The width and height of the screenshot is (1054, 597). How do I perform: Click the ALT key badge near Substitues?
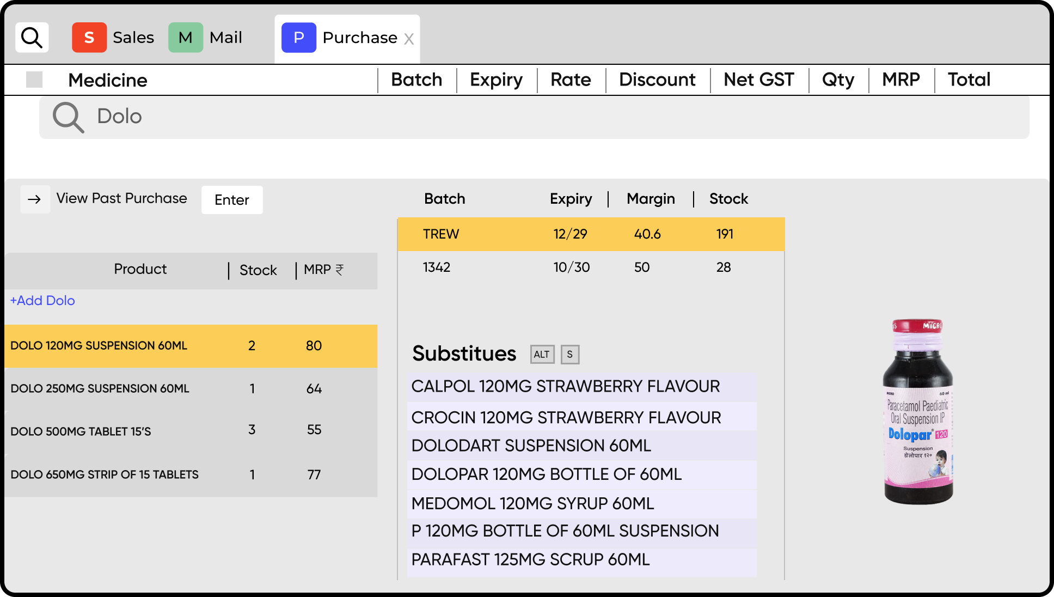pos(542,355)
